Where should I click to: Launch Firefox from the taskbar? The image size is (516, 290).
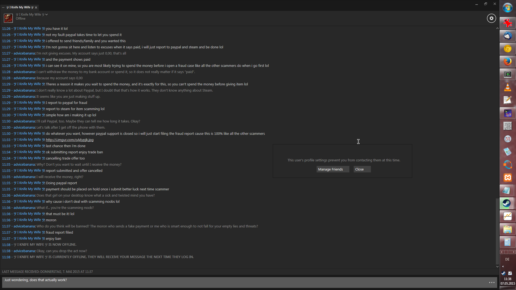pyautogui.click(x=507, y=61)
